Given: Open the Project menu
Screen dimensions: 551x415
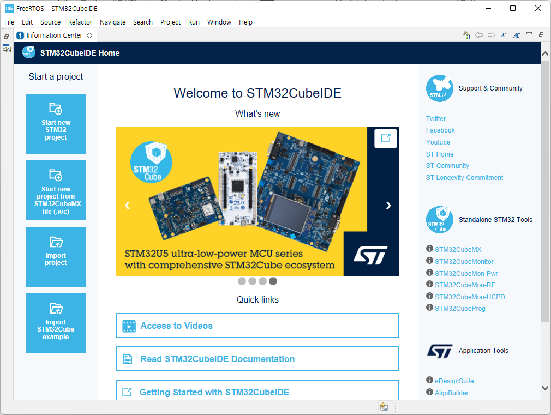Looking at the screenshot, I should (x=170, y=22).
